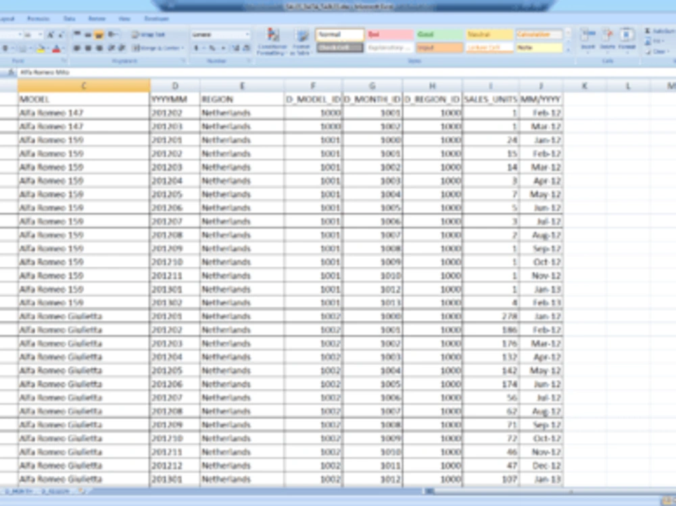Toggle Middle Align
The height and width of the screenshot is (506, 676).
click(x=87, y=34)
